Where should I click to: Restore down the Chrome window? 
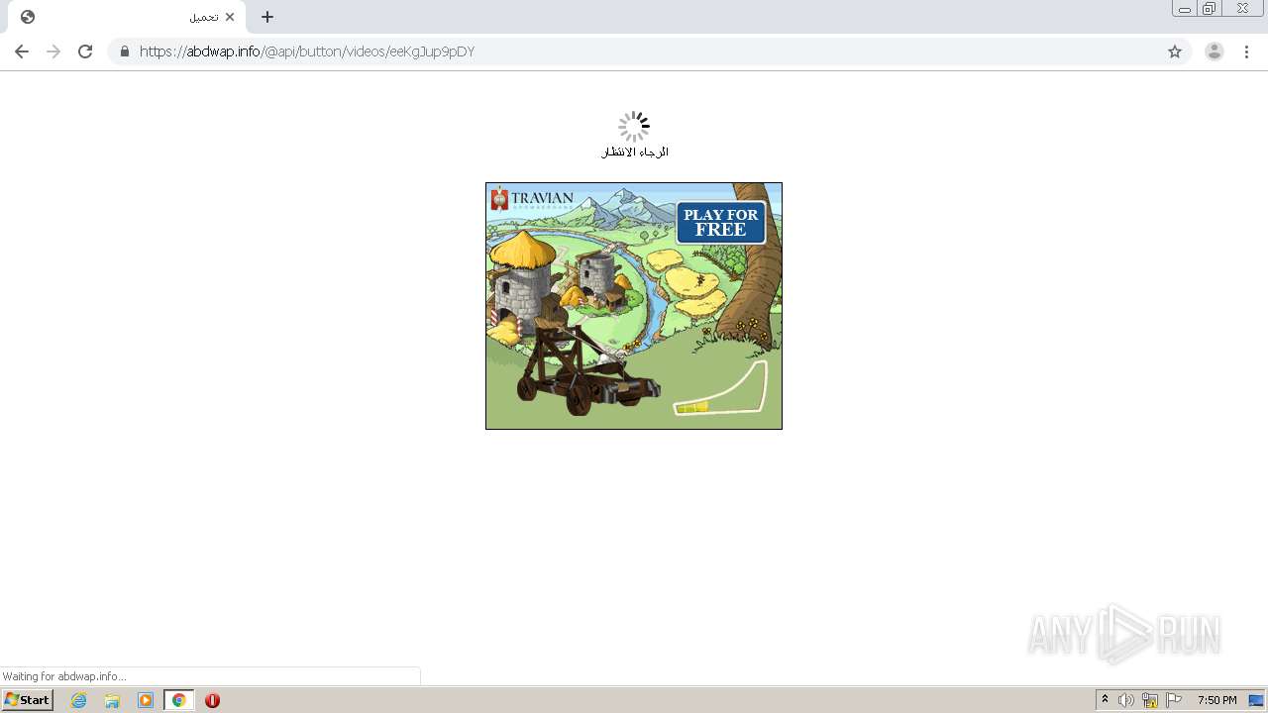click(x=1209, y=8)
